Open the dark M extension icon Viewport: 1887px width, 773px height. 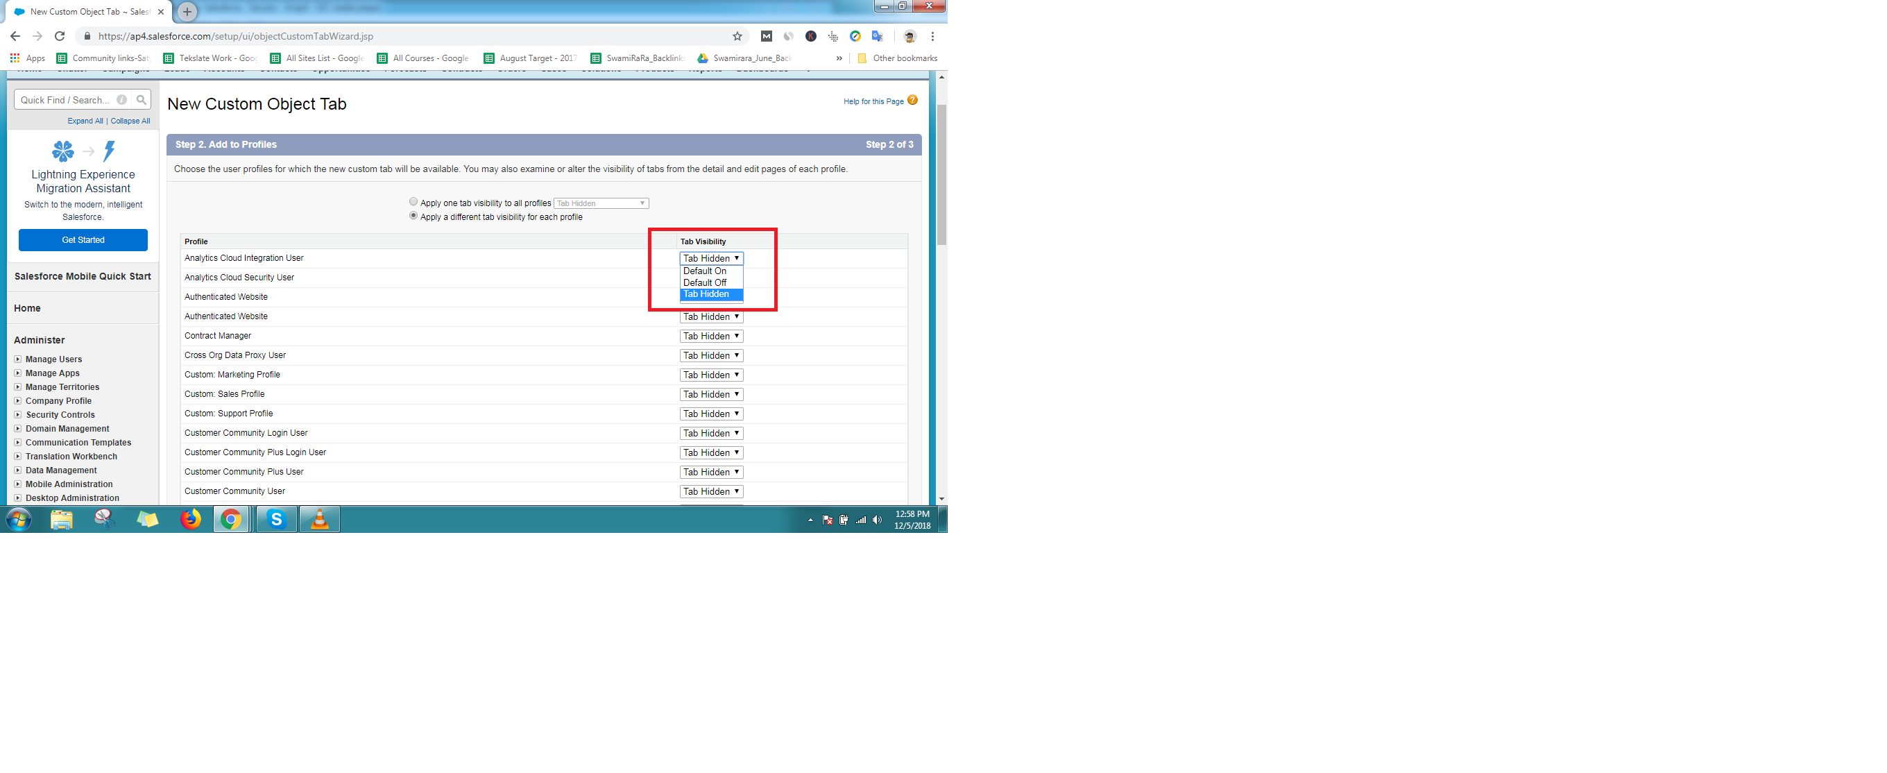[766, 36]
